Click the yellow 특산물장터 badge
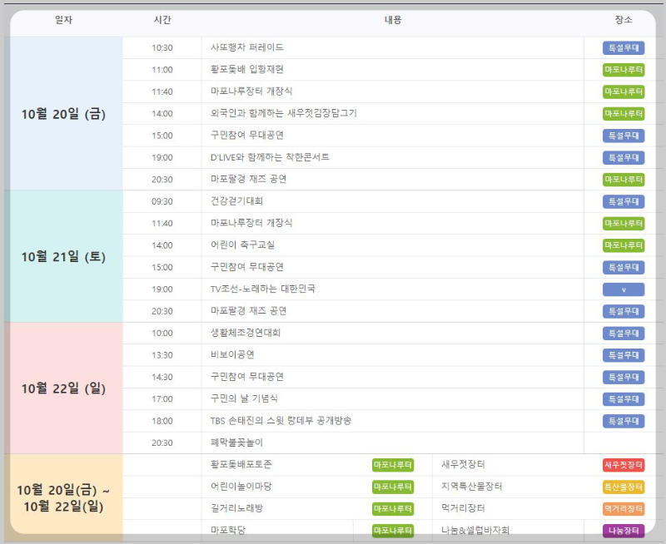Viewport: 666px width, 544px height. pos(623,487)
